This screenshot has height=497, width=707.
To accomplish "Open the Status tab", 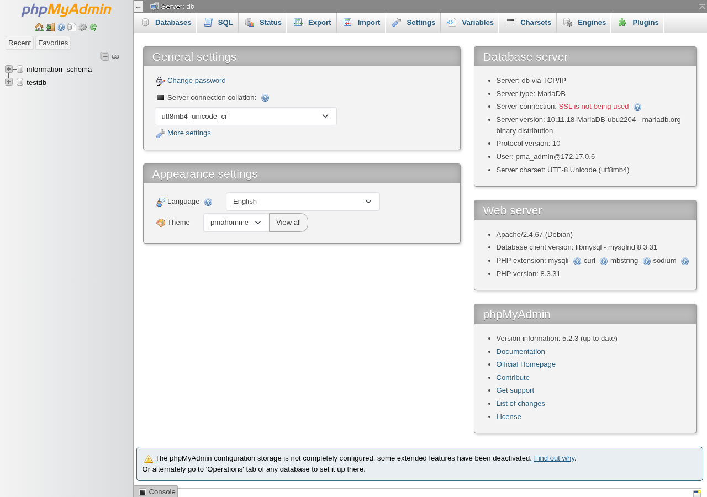I will tap(263, 23).
